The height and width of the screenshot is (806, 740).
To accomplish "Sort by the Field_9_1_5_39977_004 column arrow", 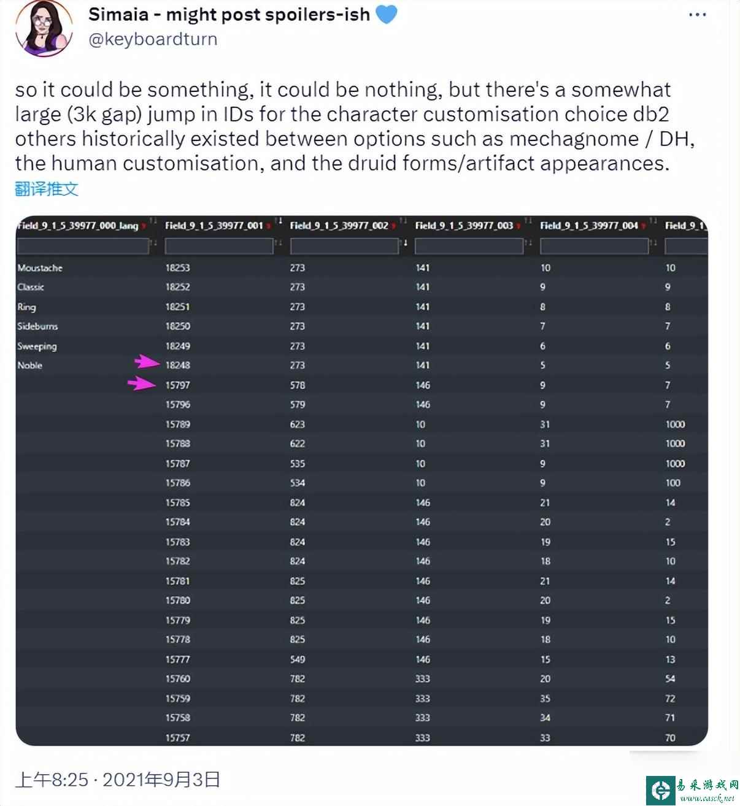I will pos(653,221).
